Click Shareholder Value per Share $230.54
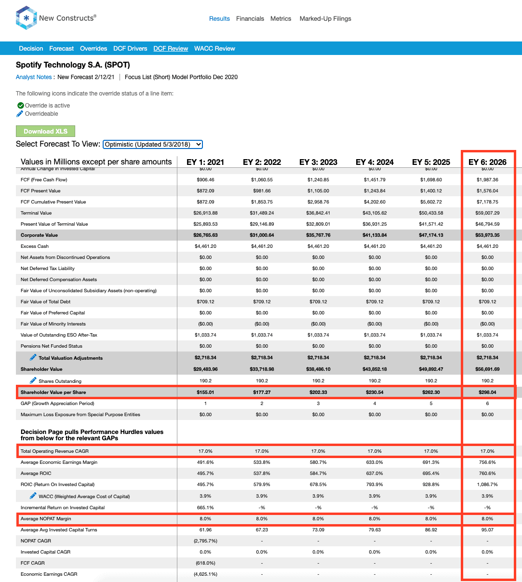 click(375, 393)
